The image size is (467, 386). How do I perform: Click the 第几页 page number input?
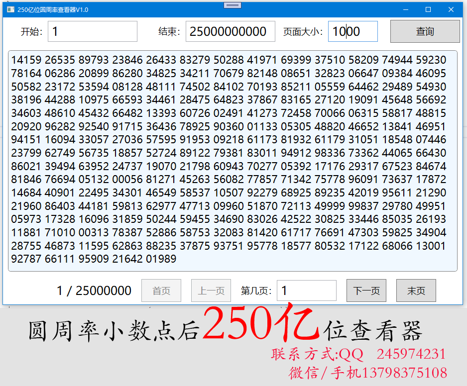click(307, 290)
